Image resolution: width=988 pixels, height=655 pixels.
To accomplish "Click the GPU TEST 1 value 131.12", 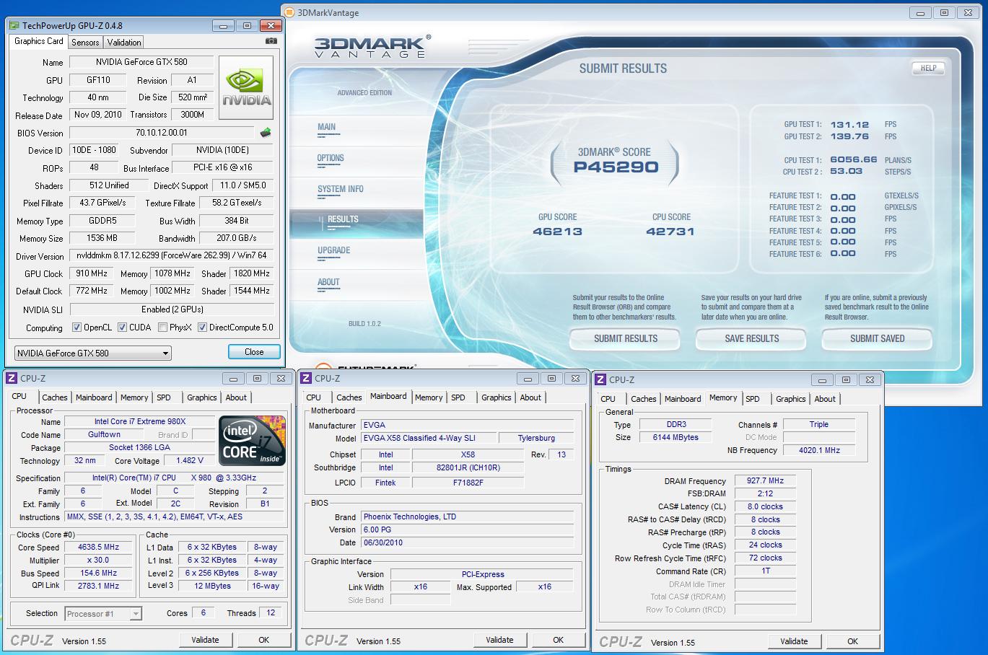I will point(849,125).
